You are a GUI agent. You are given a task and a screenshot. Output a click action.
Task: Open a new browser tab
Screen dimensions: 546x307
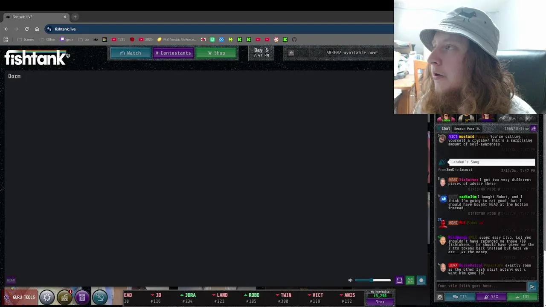(x=75, y=17)
